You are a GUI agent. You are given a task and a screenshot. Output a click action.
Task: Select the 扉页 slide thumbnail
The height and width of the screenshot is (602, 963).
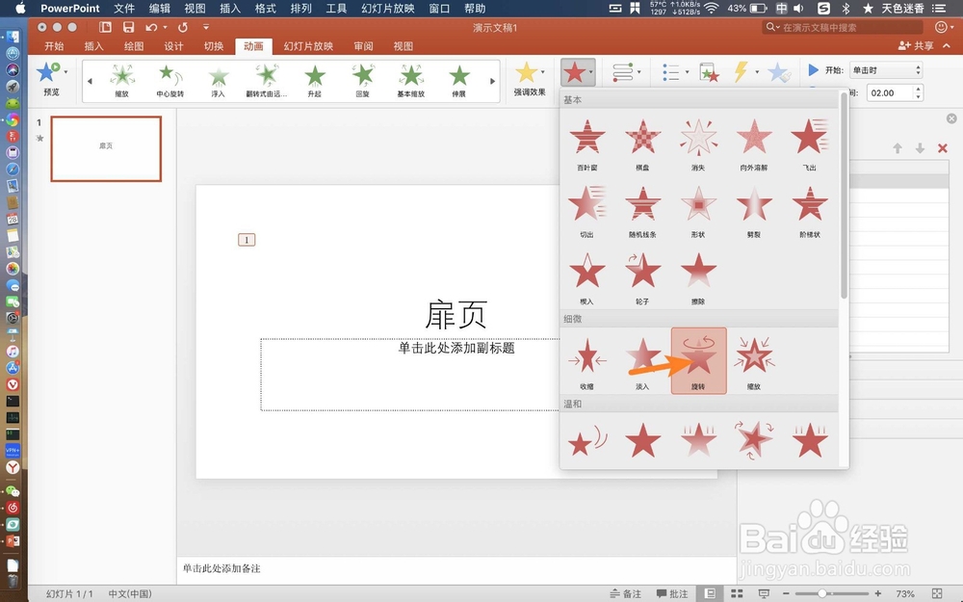point(105,148)
